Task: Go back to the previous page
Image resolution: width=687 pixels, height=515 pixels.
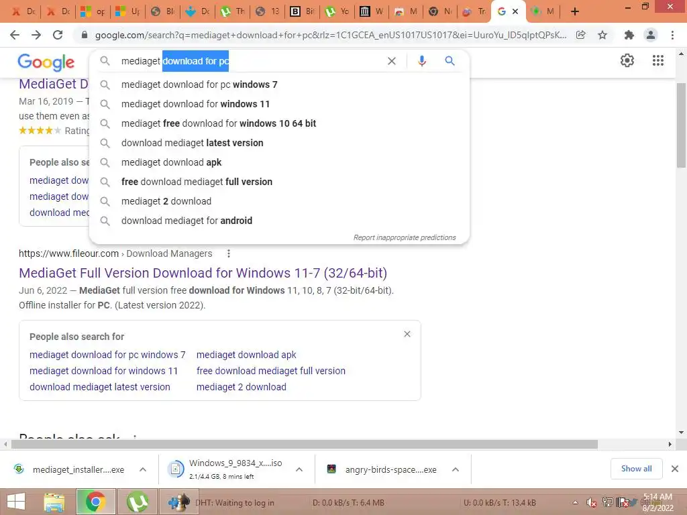Action: (x=15, y=35)
